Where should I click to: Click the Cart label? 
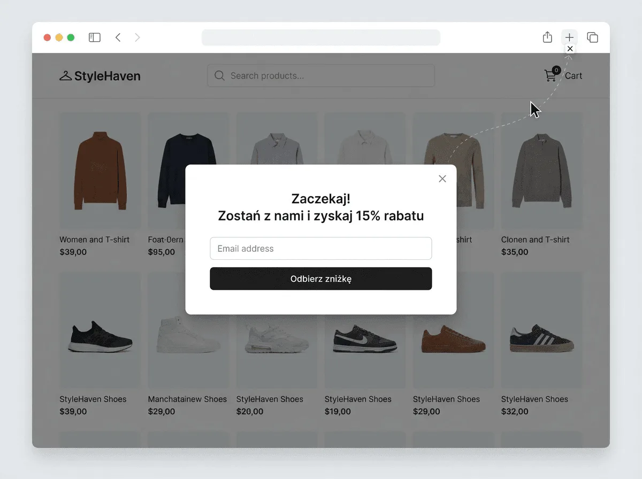coord(574,76)
